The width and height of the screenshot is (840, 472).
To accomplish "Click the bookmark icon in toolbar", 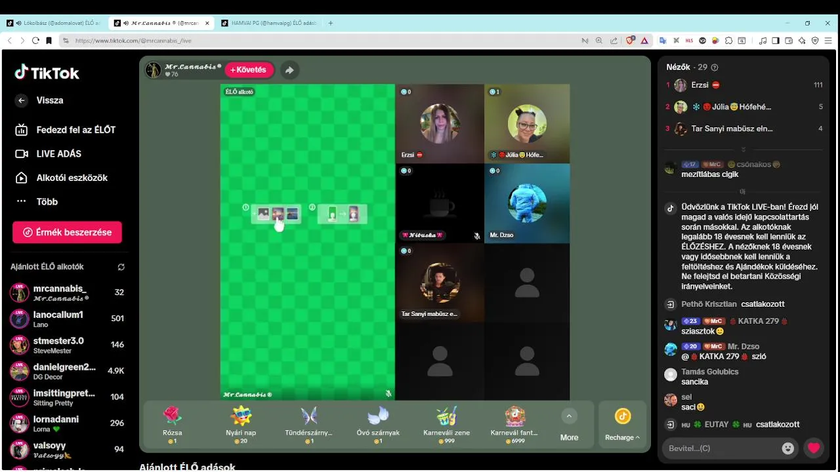I will tap(49, 41).
